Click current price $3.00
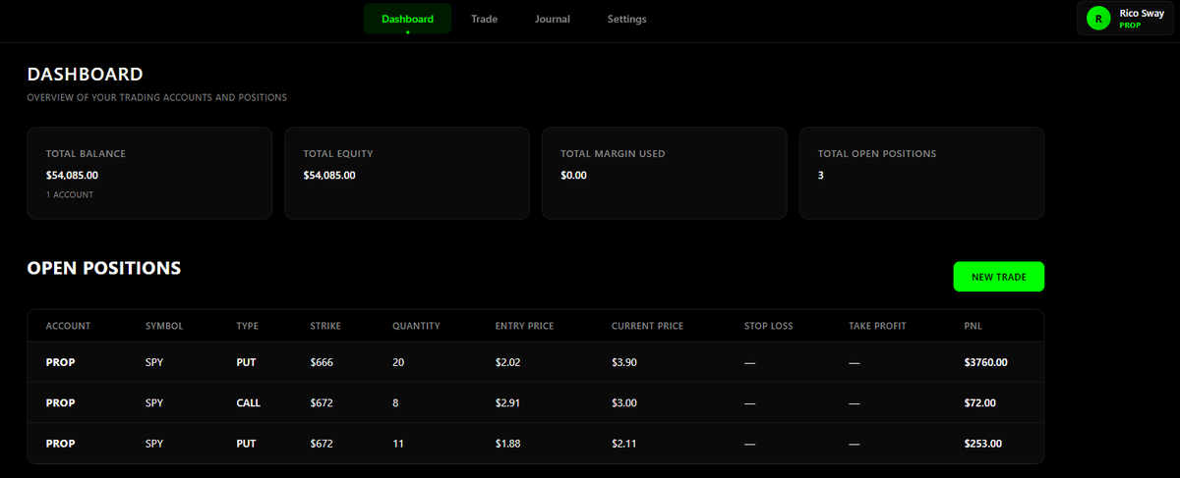This screenshot has height=478, width=1180. 624,402
